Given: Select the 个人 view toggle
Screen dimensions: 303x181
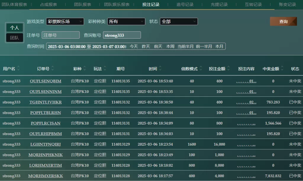Looking at the screenshot, I should pos(14,28).
